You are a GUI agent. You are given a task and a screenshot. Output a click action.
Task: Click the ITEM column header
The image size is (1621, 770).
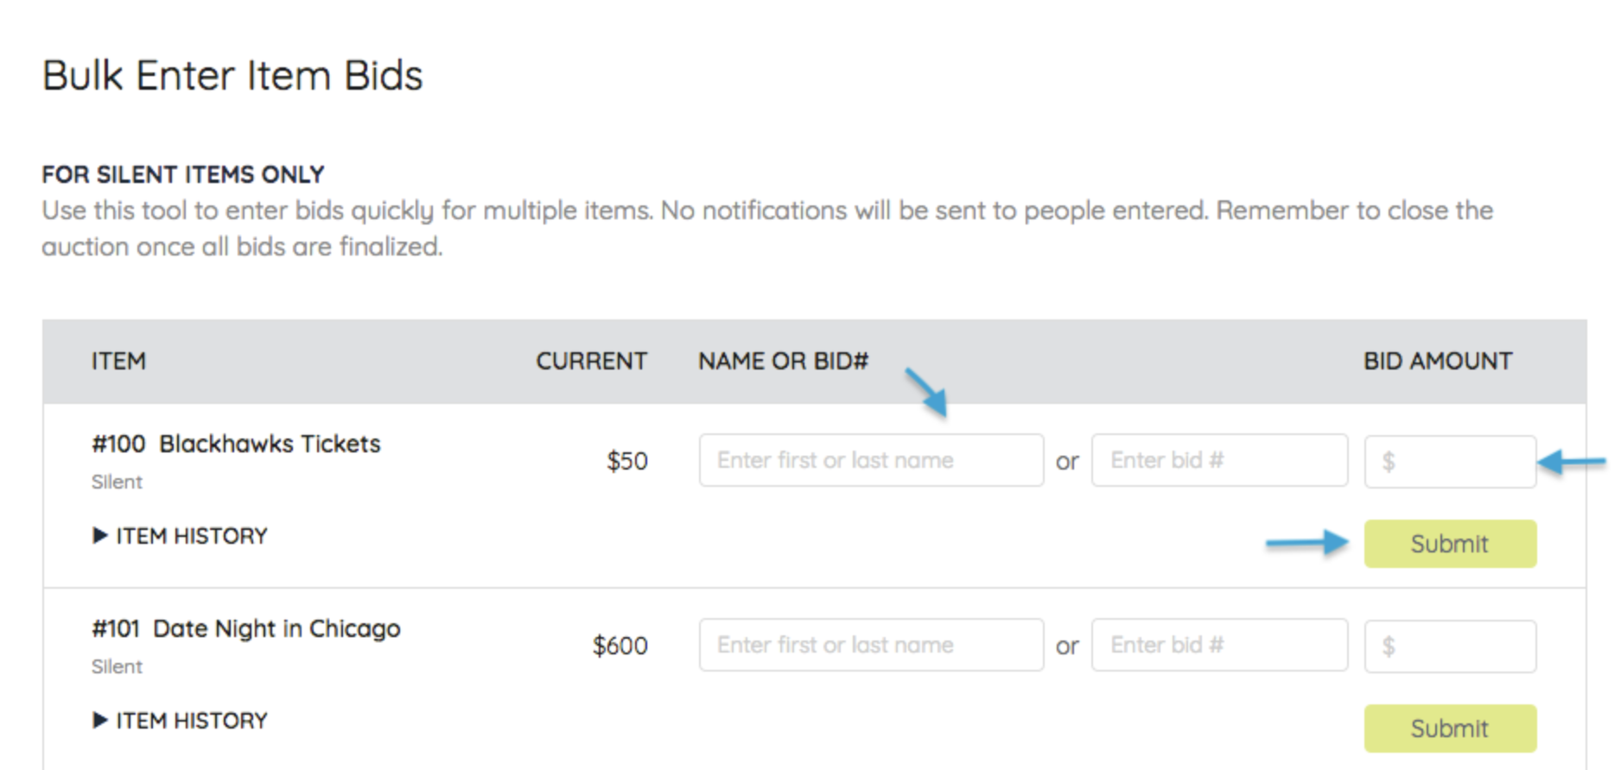click(x=118, y=361)
